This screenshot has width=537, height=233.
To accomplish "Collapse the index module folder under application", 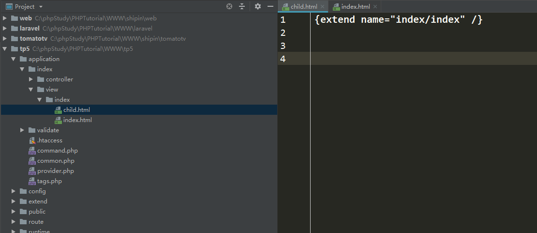I will point(22,69).
